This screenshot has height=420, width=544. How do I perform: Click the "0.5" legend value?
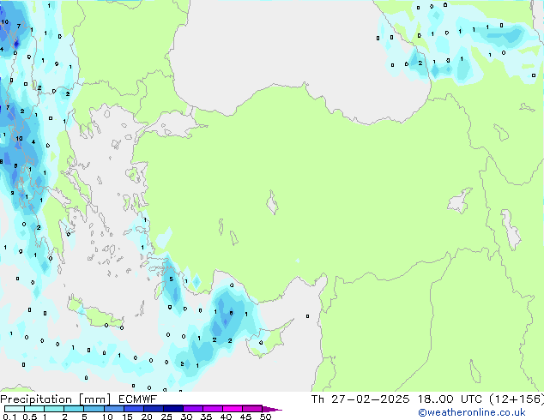(x=30, y=417)
